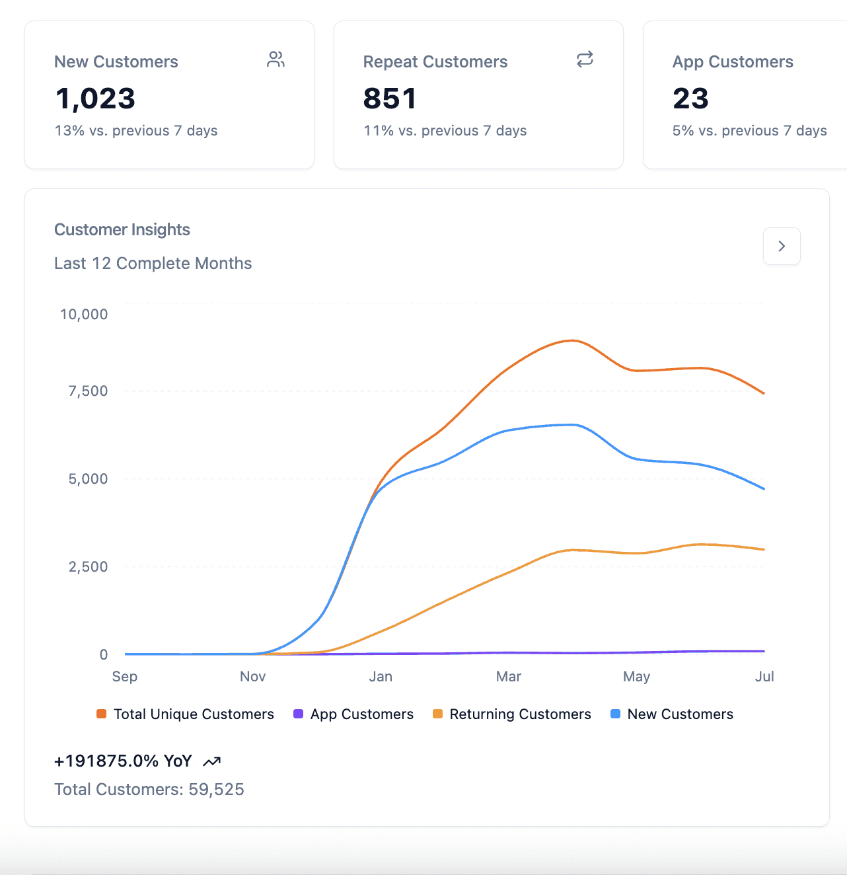This screenshot has height=875, width=847.
Task: Click the App Customers card title
Action: click(733, 61)
